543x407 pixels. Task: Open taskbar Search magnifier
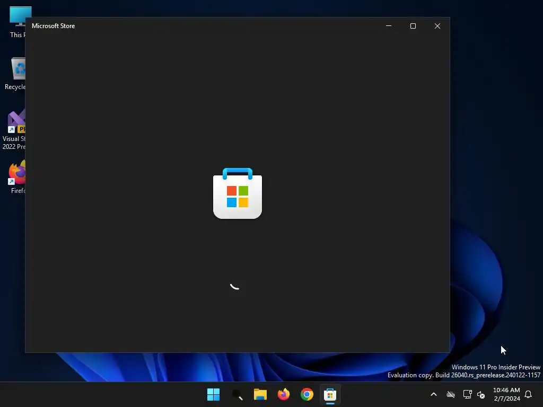(237, 394)
